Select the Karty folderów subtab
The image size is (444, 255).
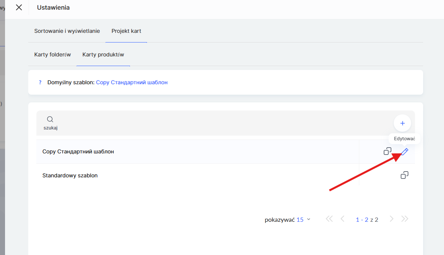53,54
